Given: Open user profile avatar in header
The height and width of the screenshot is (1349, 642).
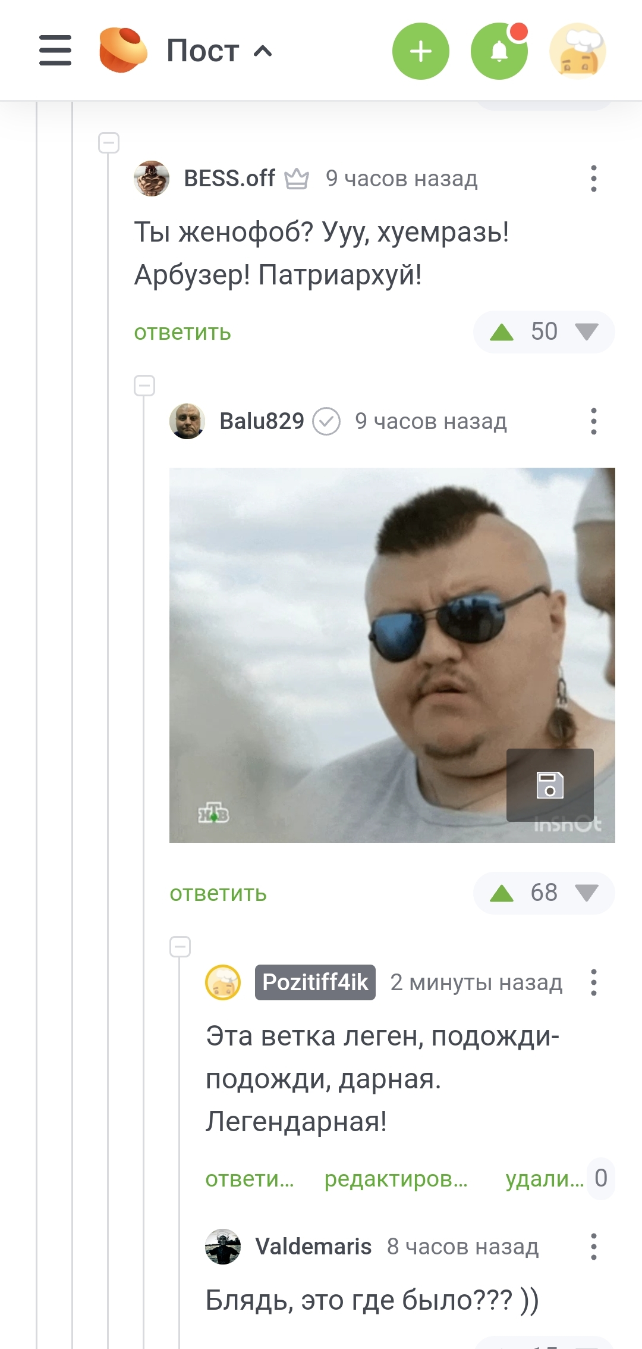Looking at the screenshot, I should coord(578,51).
